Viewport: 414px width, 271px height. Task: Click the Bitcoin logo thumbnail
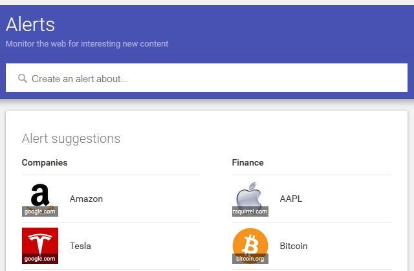coord(250,246)
